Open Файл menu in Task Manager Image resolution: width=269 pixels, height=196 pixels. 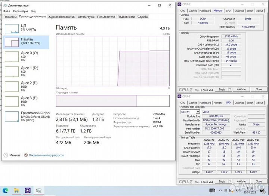6,11
